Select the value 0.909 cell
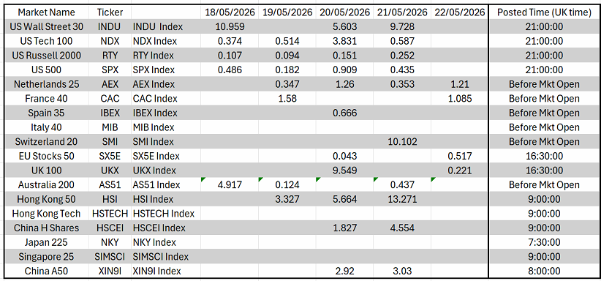Viewport: 601px width, 281px height. point(345,70)
